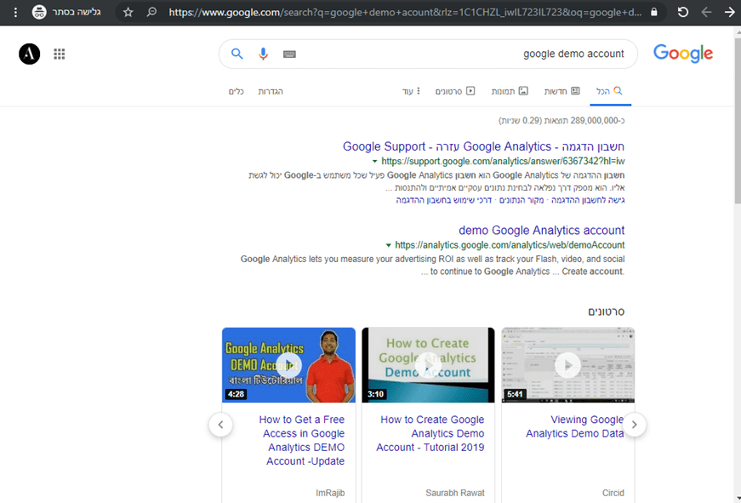Image resolution: width=741 pixels, height=503 pixels.
Task: Open the Chrome three-dot menu
Action: 14,13
